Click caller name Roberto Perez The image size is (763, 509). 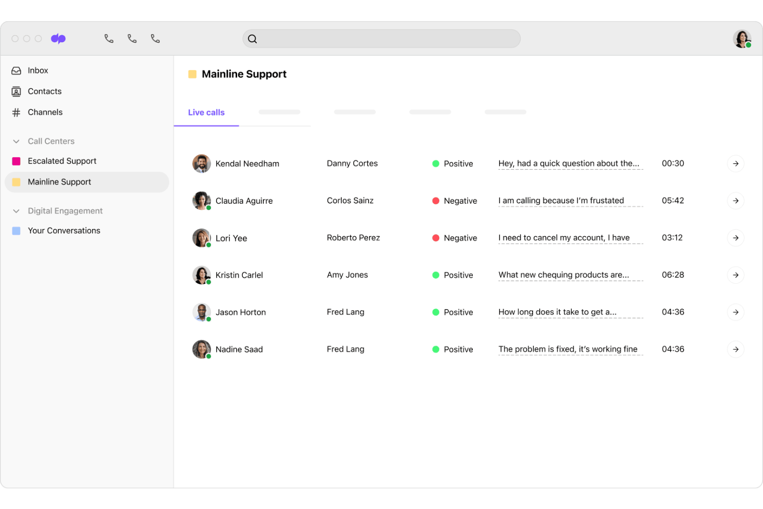click(x=353, y=238)
